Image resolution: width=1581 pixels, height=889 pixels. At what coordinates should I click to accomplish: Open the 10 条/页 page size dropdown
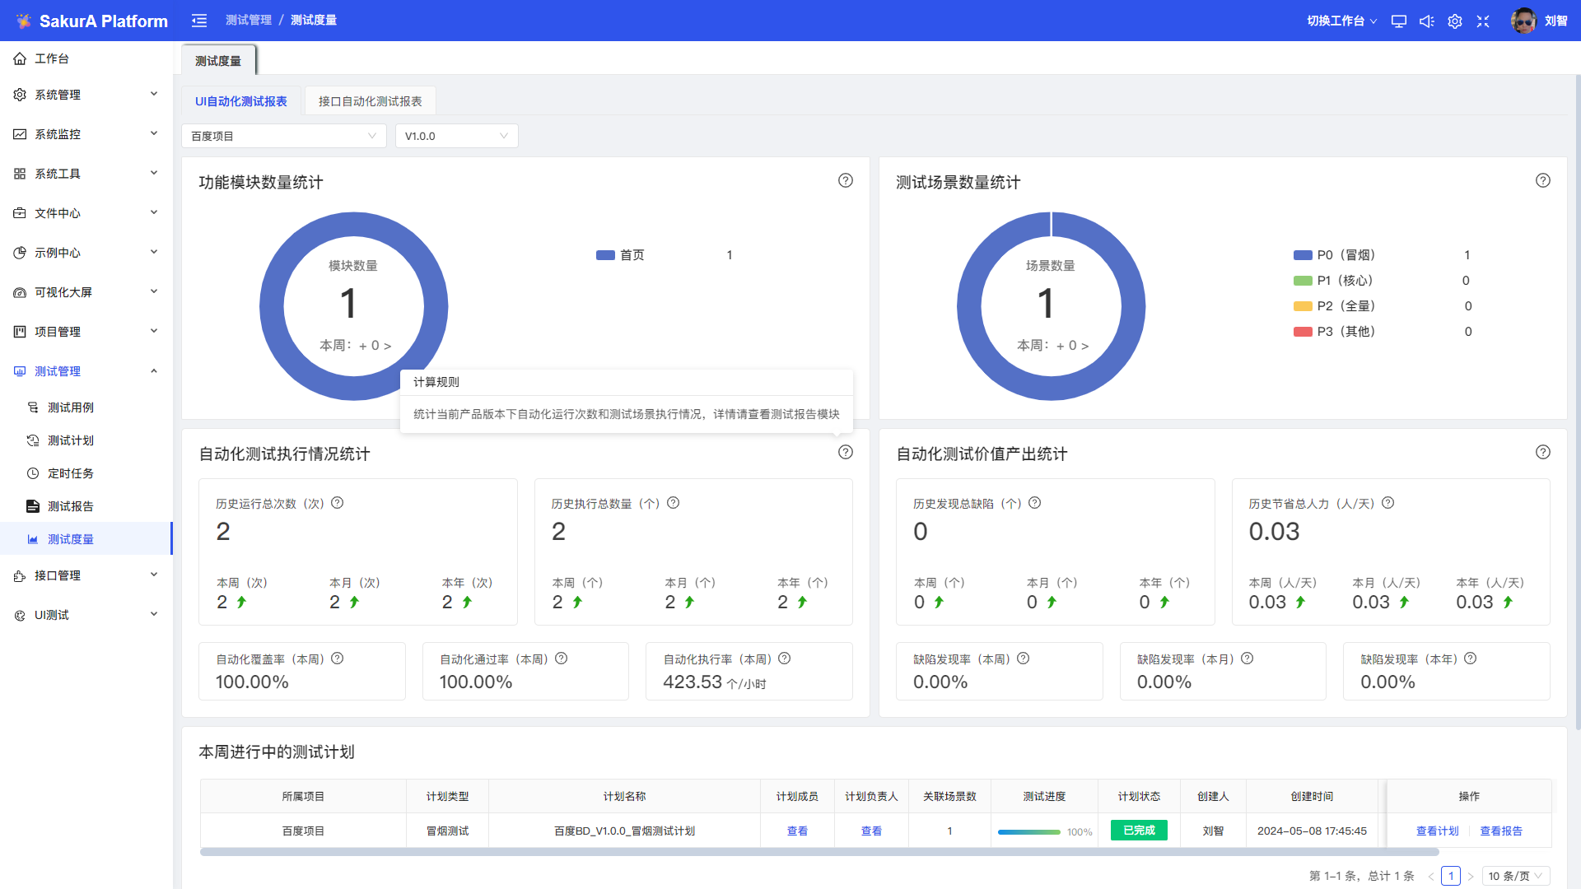pos(1516,876)
